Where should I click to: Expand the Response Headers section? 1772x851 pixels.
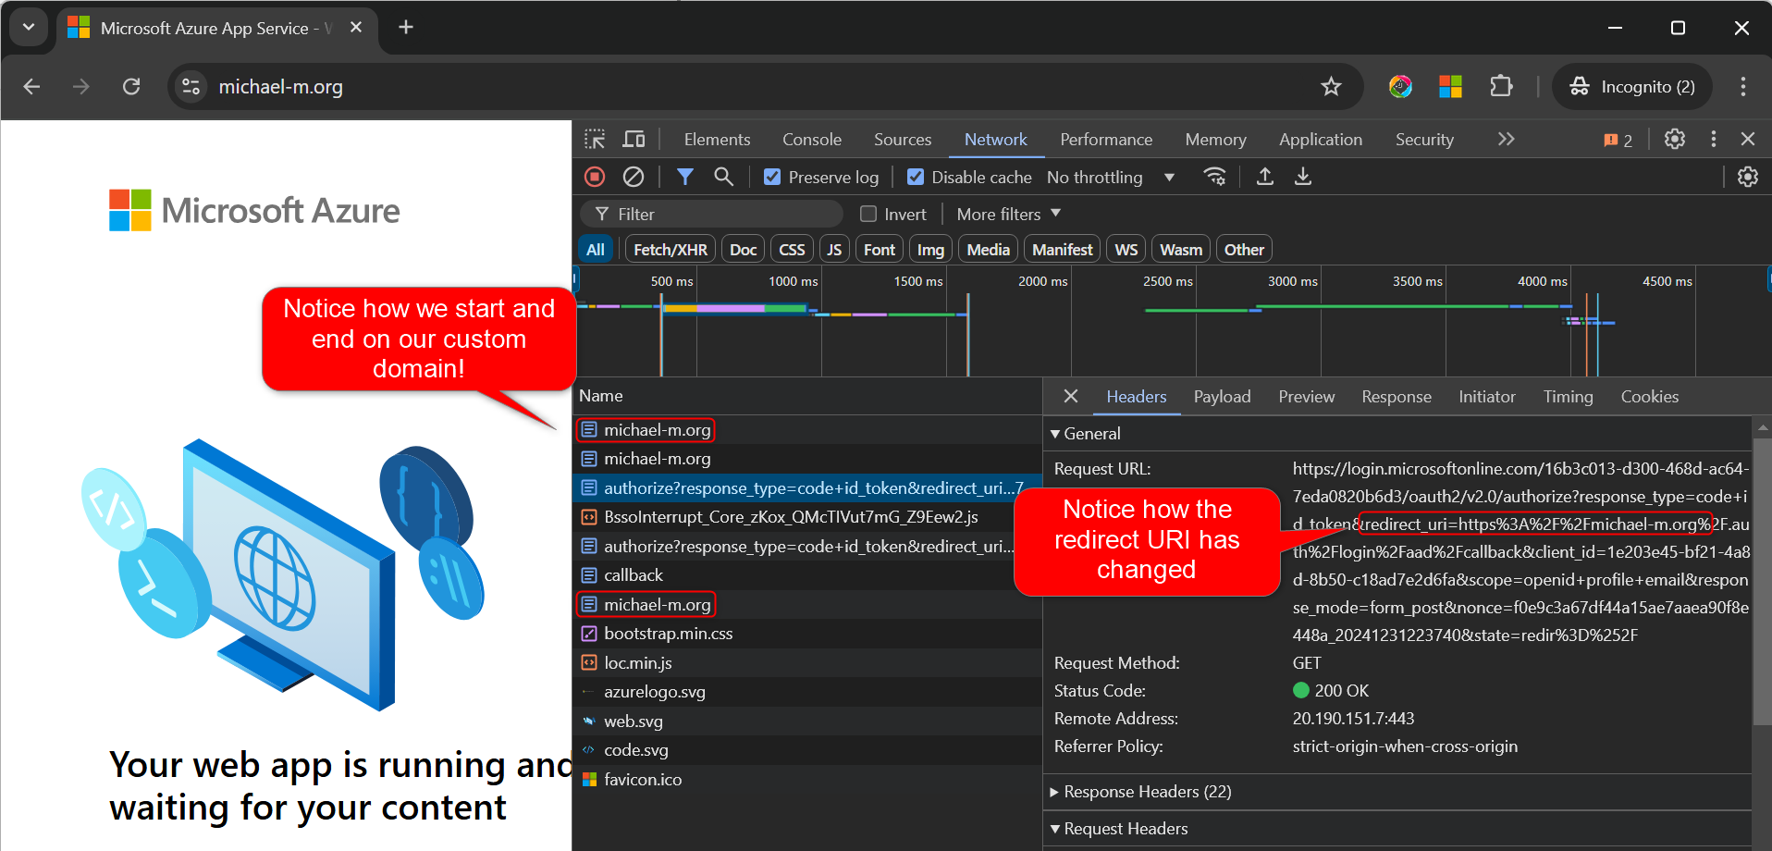tap(1147, 792)
